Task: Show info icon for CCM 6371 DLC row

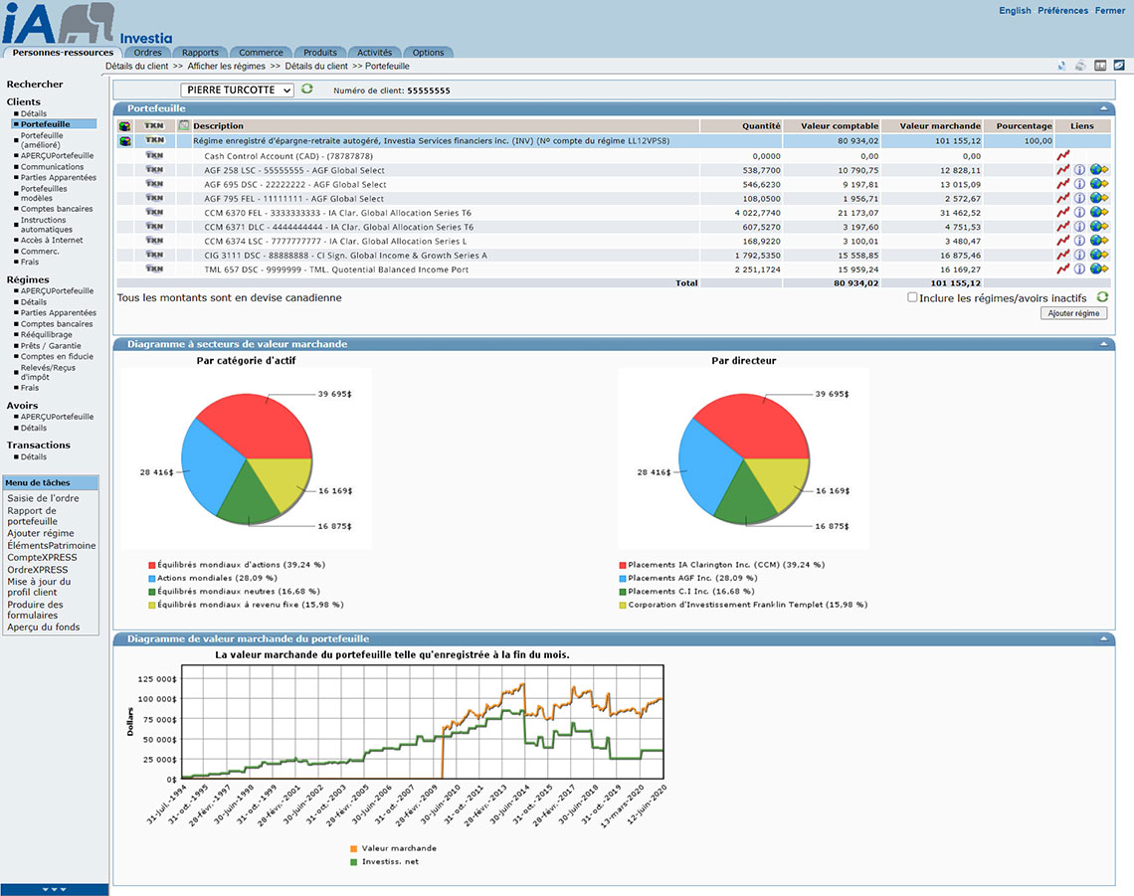Action: click(x=1079, y=227)
